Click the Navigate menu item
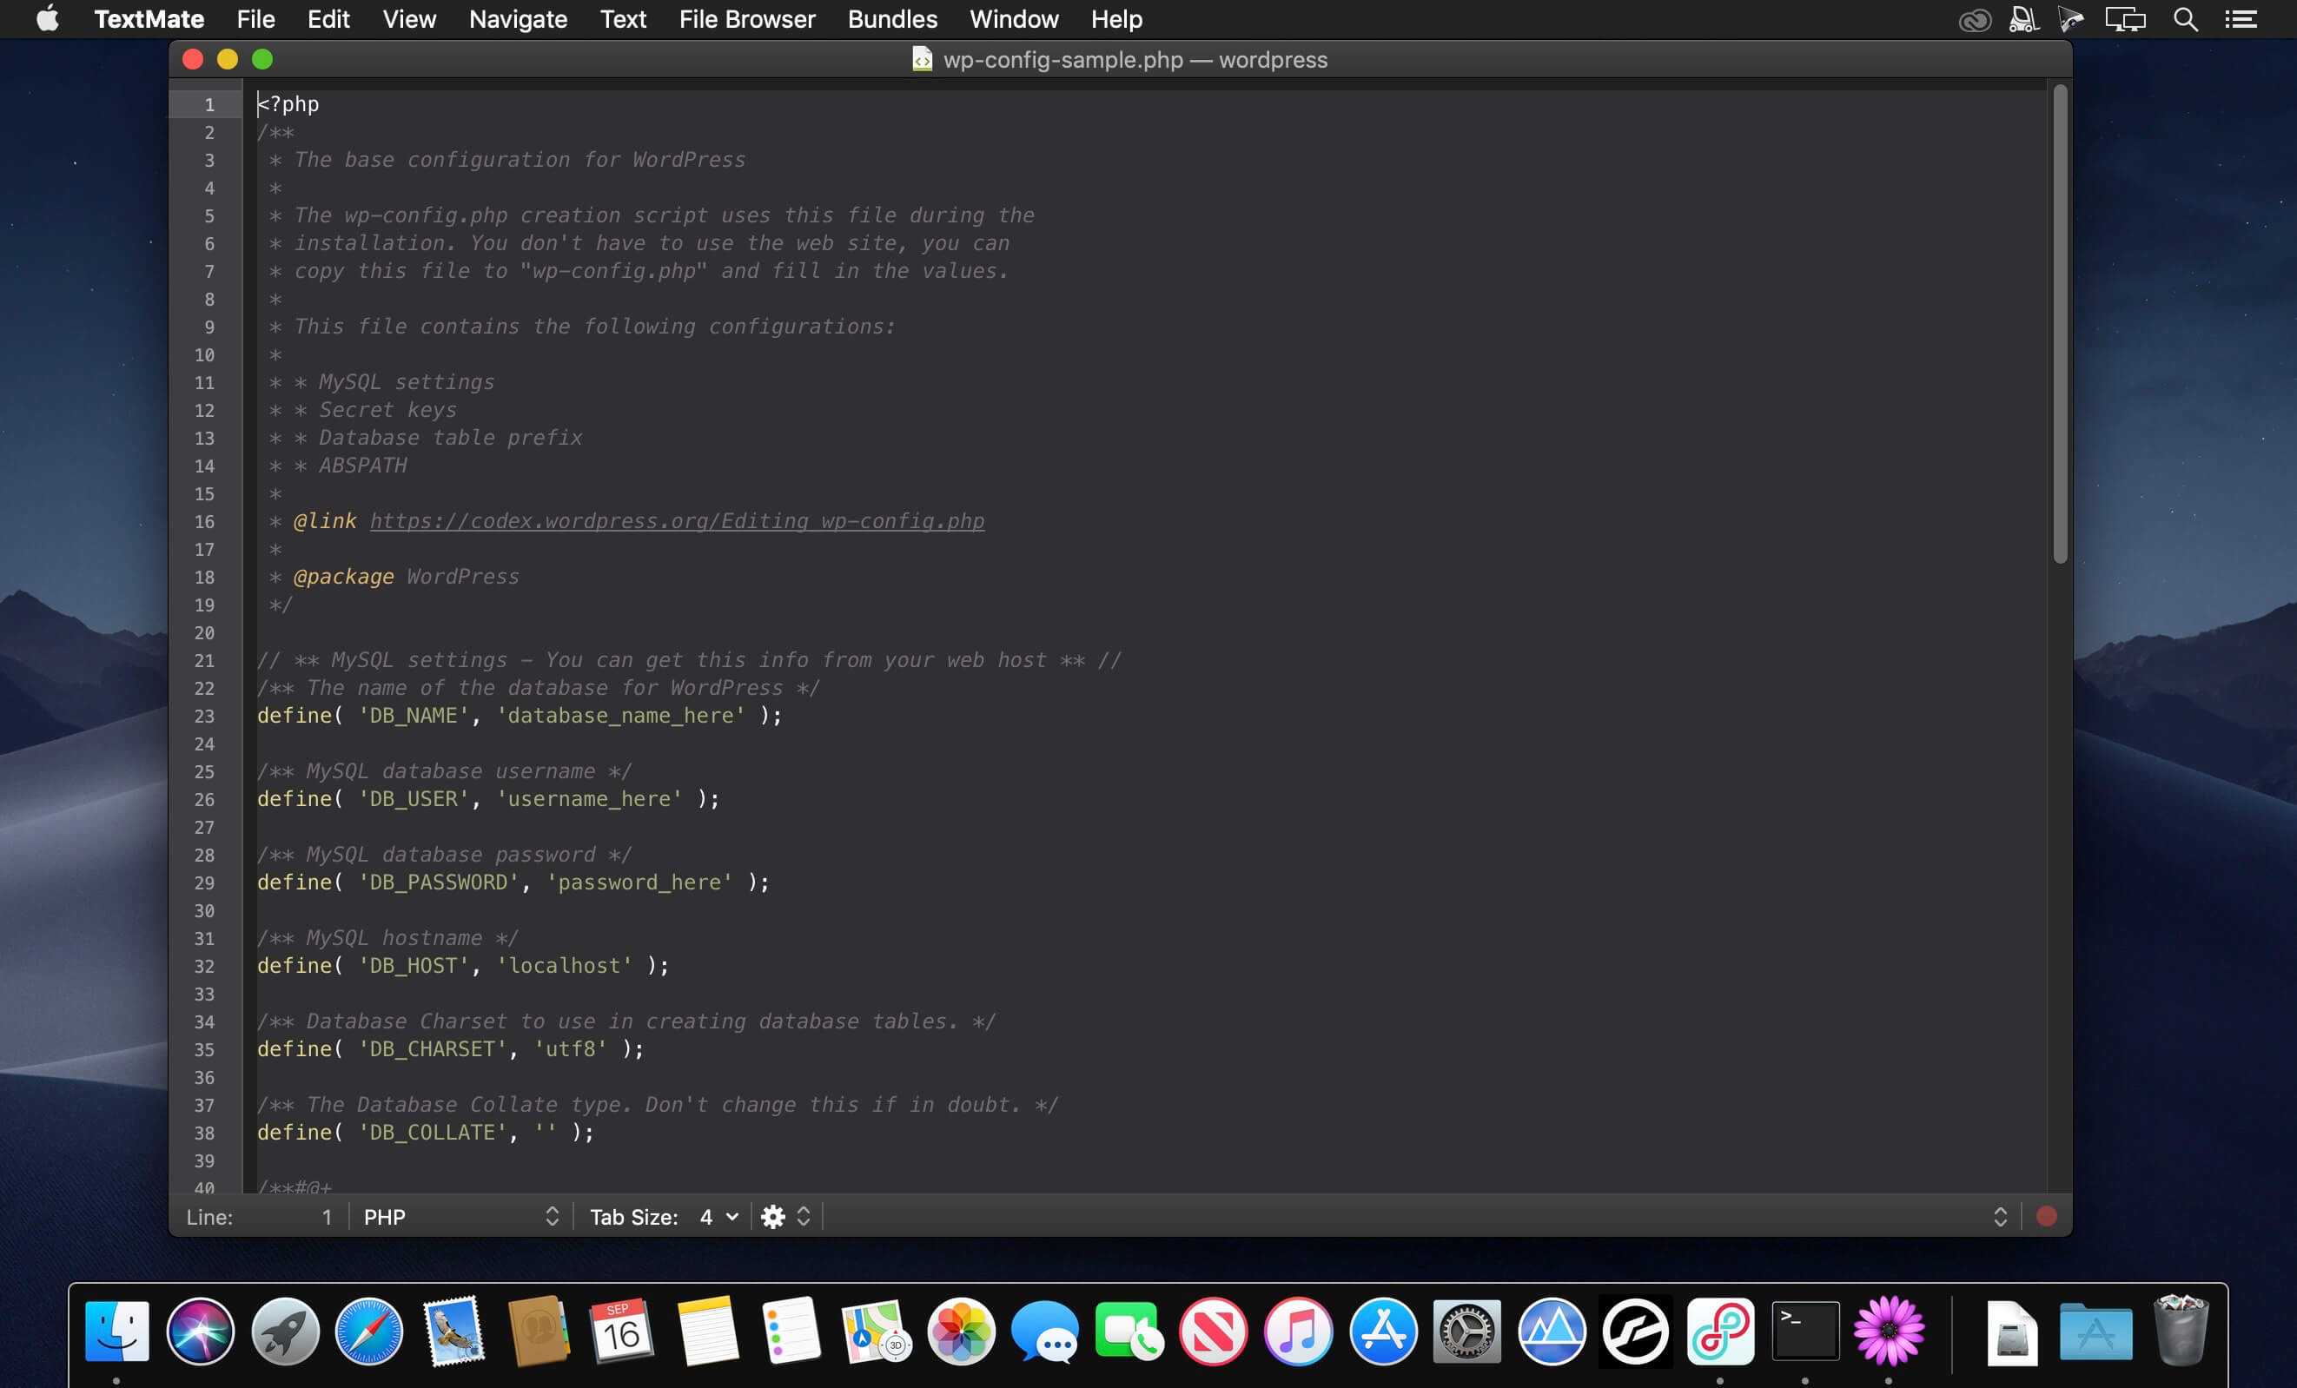 [515, 20]
